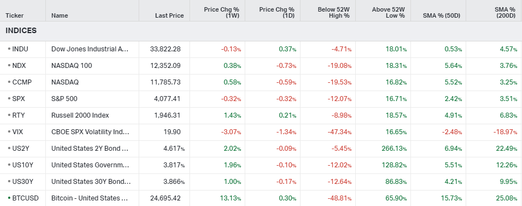
Task: Select the Bitcoin - United States name
Action: click(x=89, y=198)
